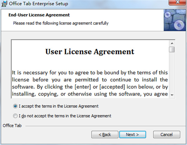This screenshot has width=187, height=145.
Task: Click the 'I do not accept' label text
Action: coord(65,116)
